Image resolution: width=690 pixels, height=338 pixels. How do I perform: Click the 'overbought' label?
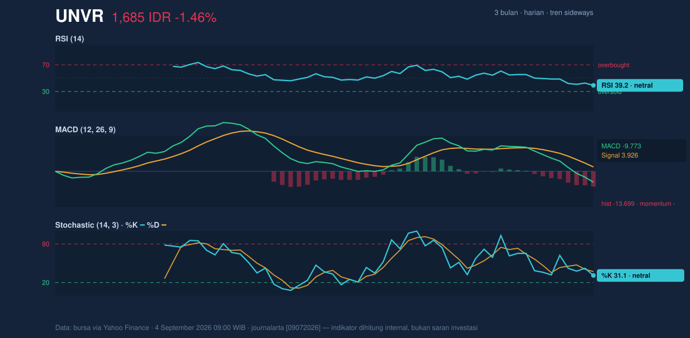(x=614, y=65)
